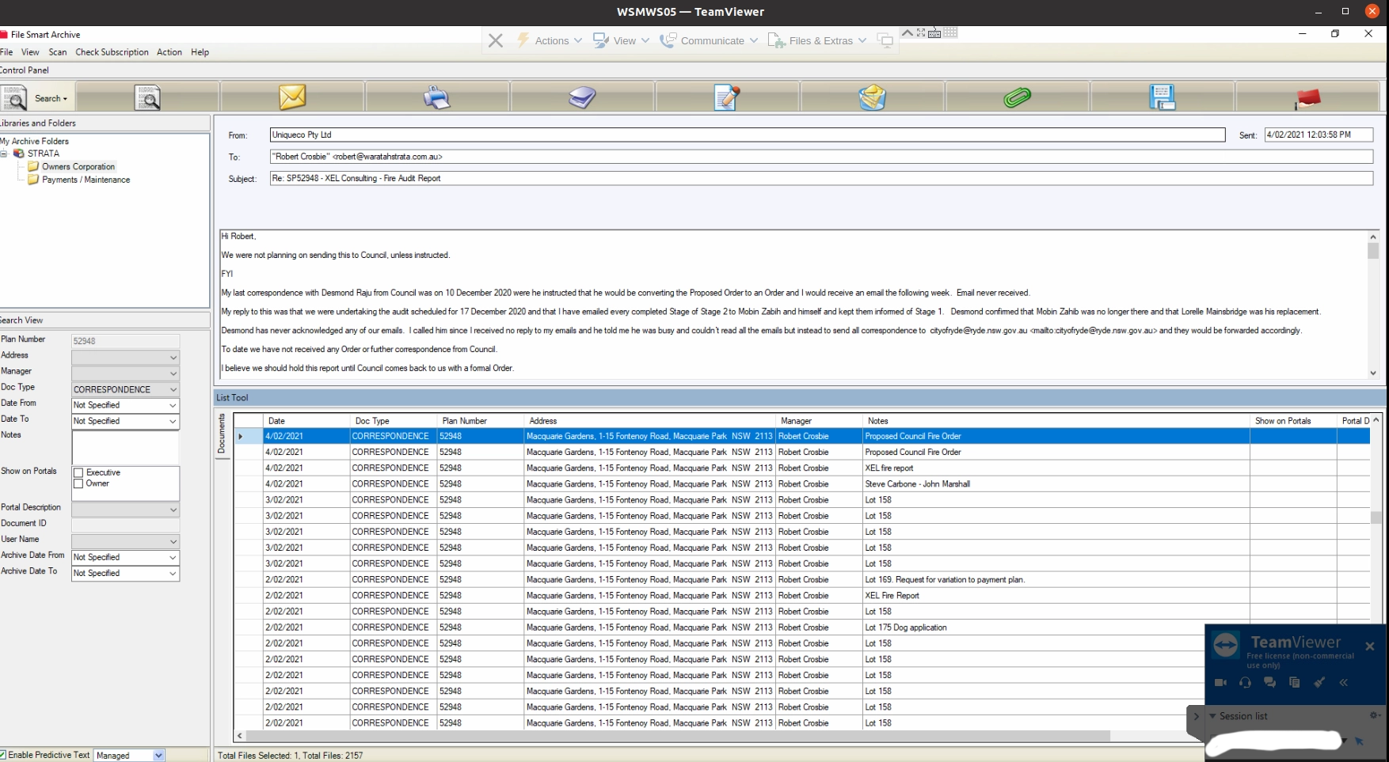
Task: Click the blue floppy disk save icon
Action: coord(1162,97)
